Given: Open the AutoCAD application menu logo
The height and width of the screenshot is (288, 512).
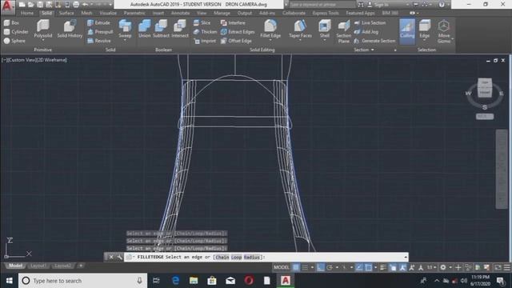Looking at the screenshot, I should (x=7, y=6).
